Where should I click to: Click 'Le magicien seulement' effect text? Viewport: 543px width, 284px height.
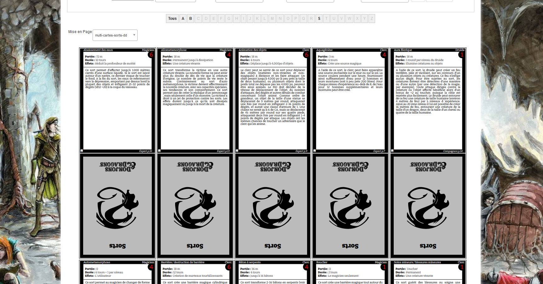click(343, 276)
